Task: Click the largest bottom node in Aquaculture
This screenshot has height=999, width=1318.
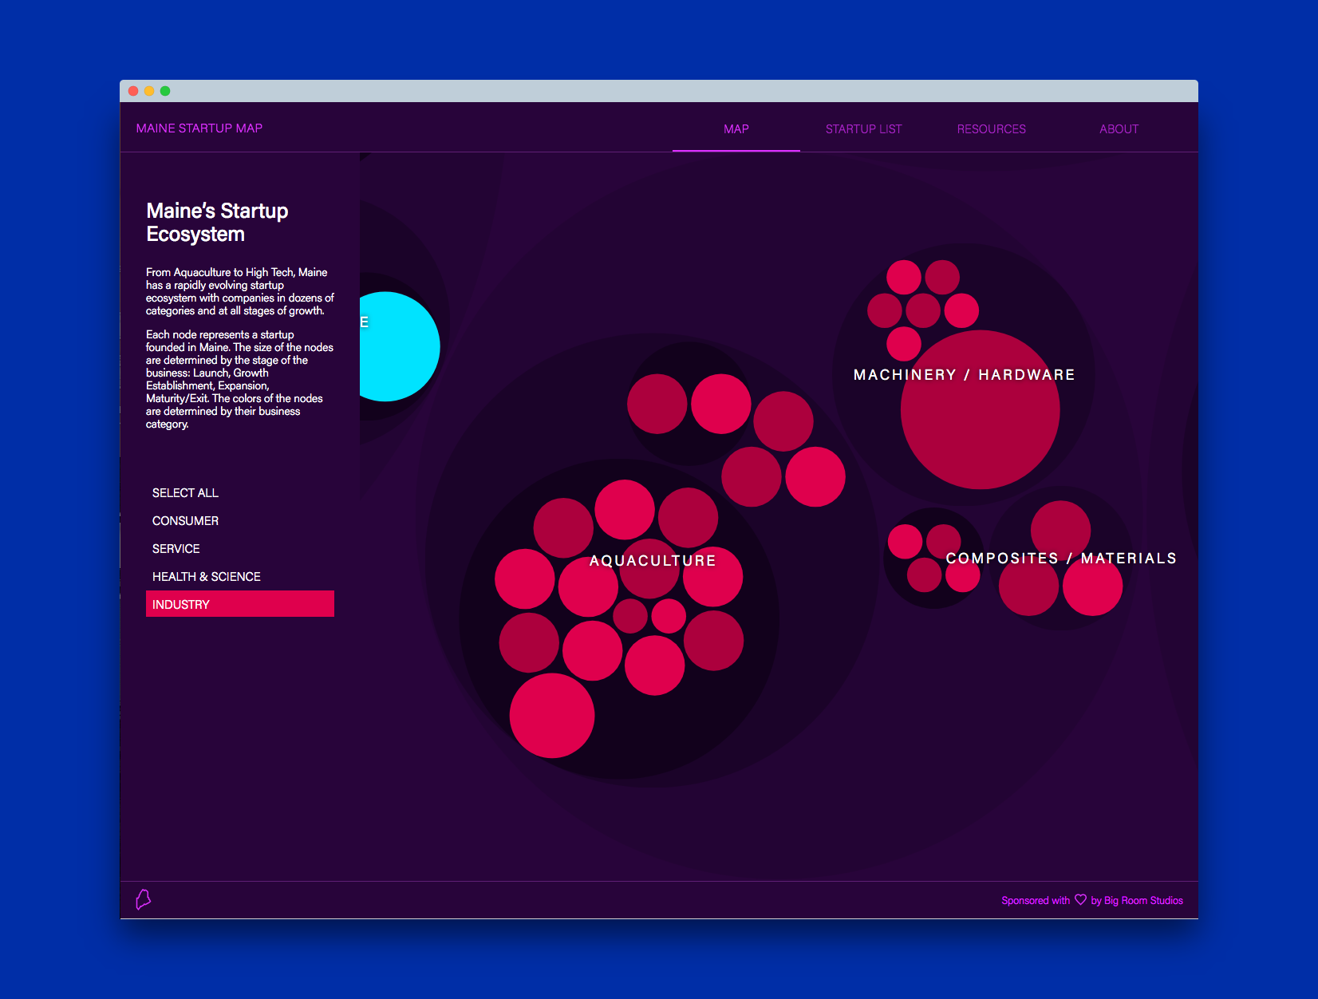Action: click(x=552, y=716)
